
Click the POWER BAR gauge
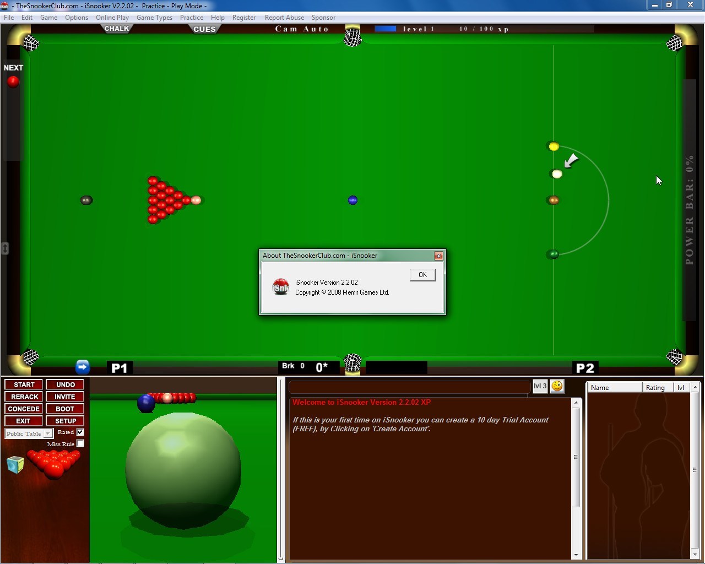(690, 200)
